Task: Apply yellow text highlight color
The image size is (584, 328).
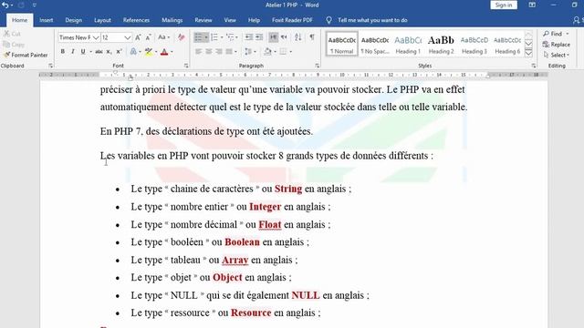Action: click(149, 52)
